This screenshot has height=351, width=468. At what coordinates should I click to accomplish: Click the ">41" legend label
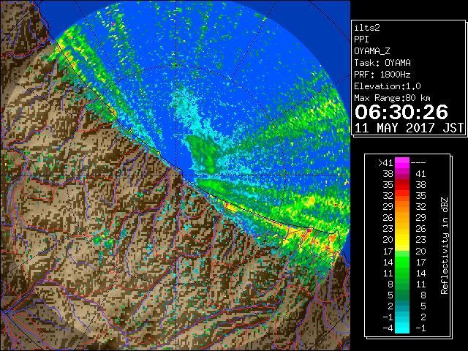coord(385,162)
